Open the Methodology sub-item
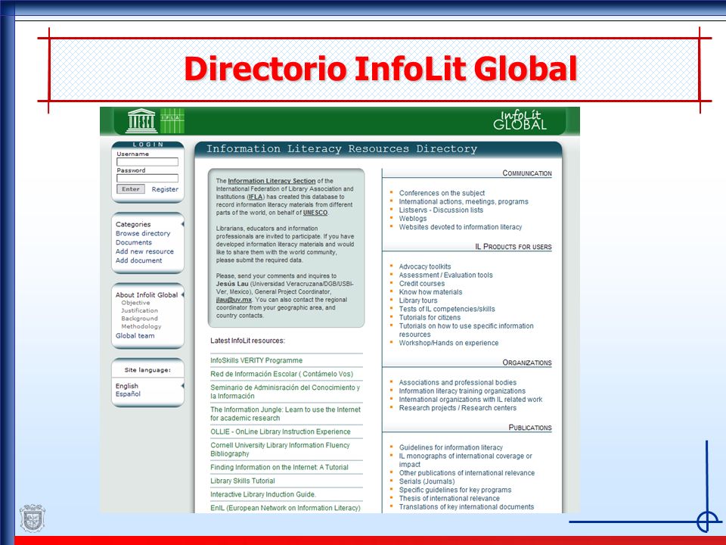The height and width of the screenshot is (545, 726). click(x=141, y=326)
